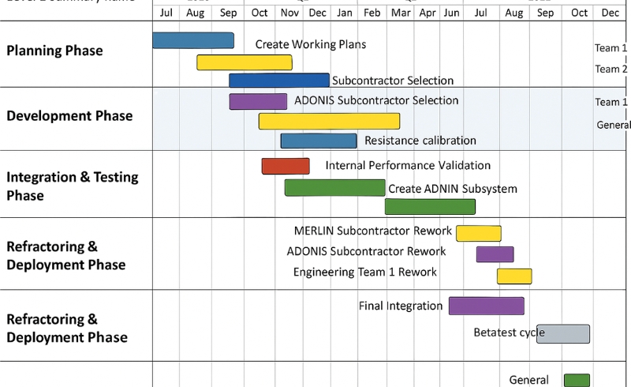Click the Final Integration task label
This screenshot has height=387, width=631.
pos(401,306)
